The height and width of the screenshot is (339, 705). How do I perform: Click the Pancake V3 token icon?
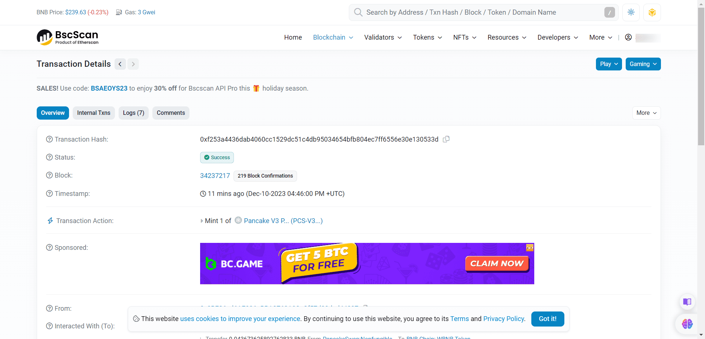[x=238, y=220]
